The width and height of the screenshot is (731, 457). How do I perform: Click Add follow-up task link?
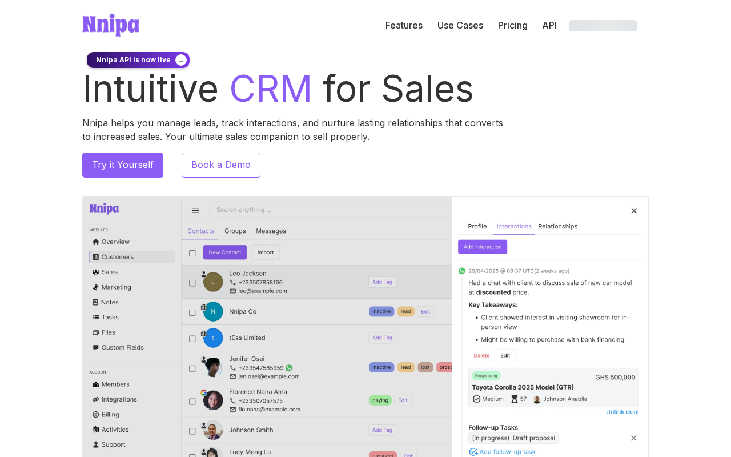(x=503, y=452)
